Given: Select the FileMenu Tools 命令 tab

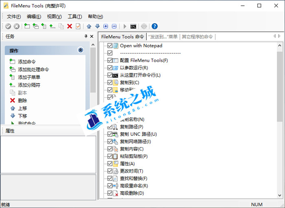Looking at the screenshot, I should tap(123, 37).
